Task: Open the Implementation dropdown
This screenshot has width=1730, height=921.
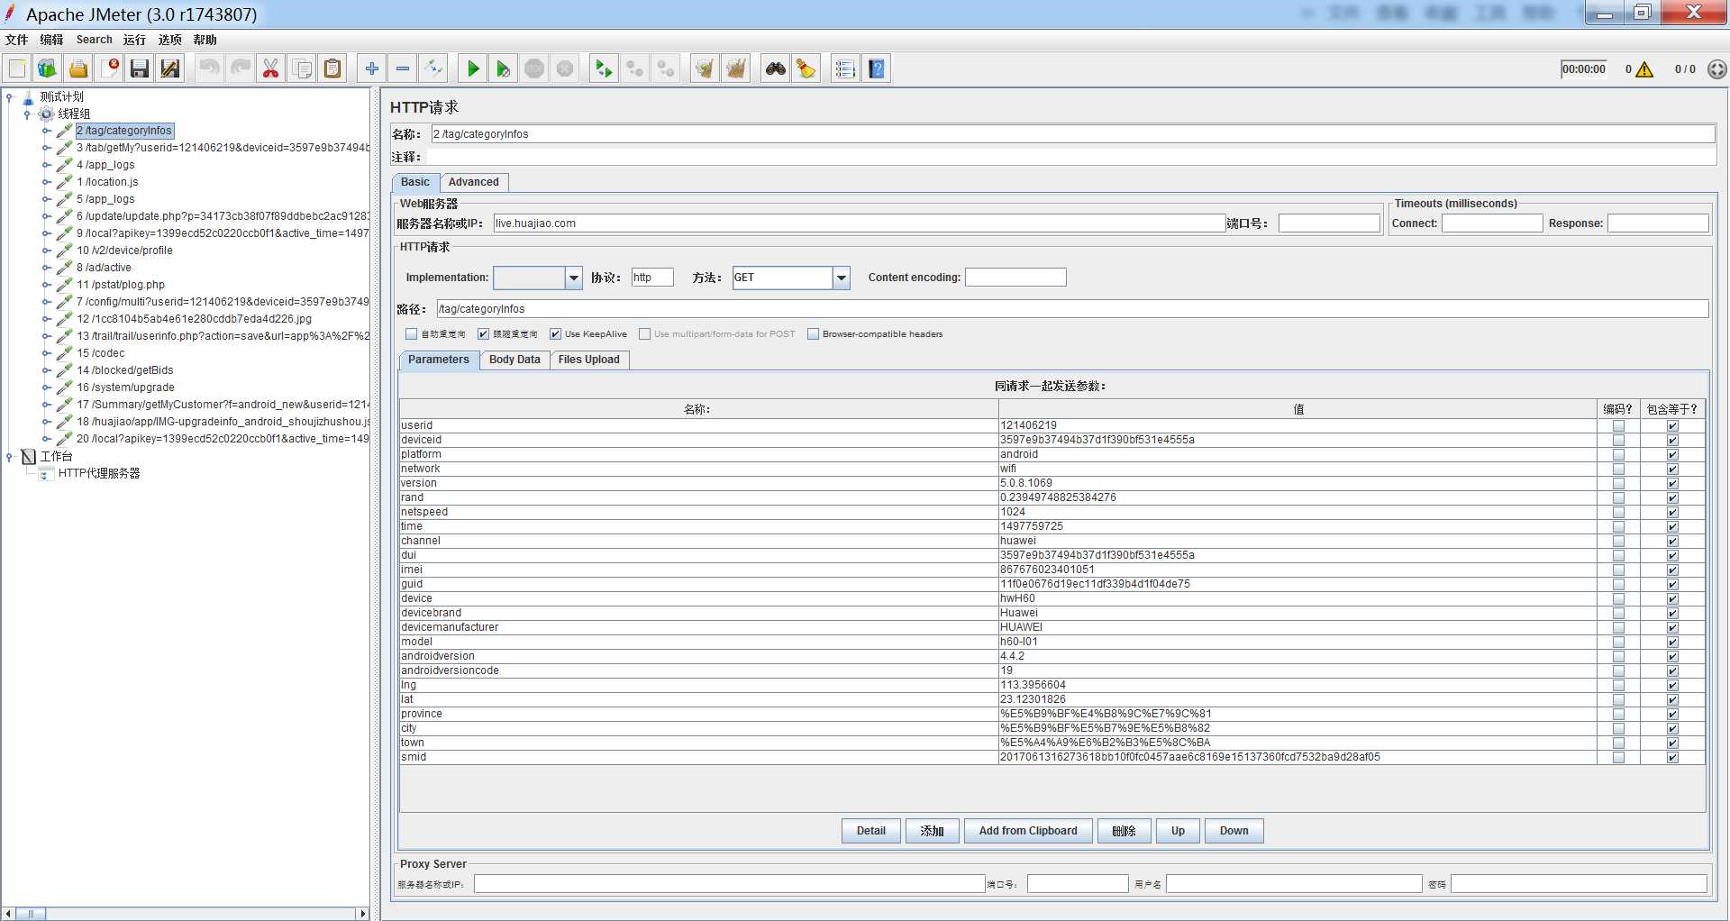Action: 574,278
